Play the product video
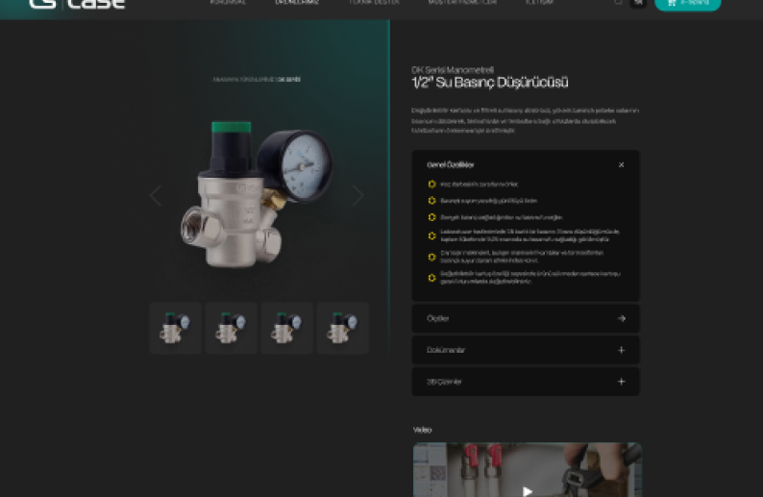The height and width of the screenshot is (497, 763). click(527, 490)
